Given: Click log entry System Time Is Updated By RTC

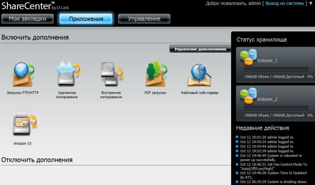Looking at the screenshot, I should point(273,175).
